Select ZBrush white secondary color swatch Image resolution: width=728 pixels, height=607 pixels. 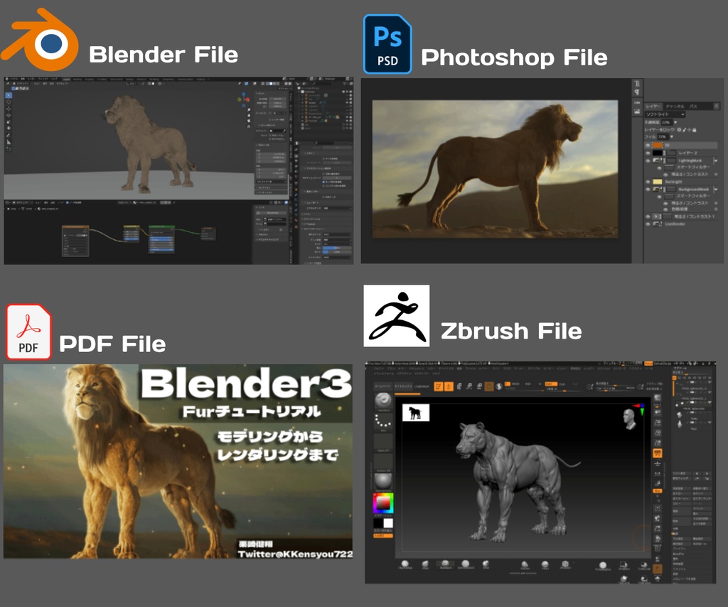point(388,523)
